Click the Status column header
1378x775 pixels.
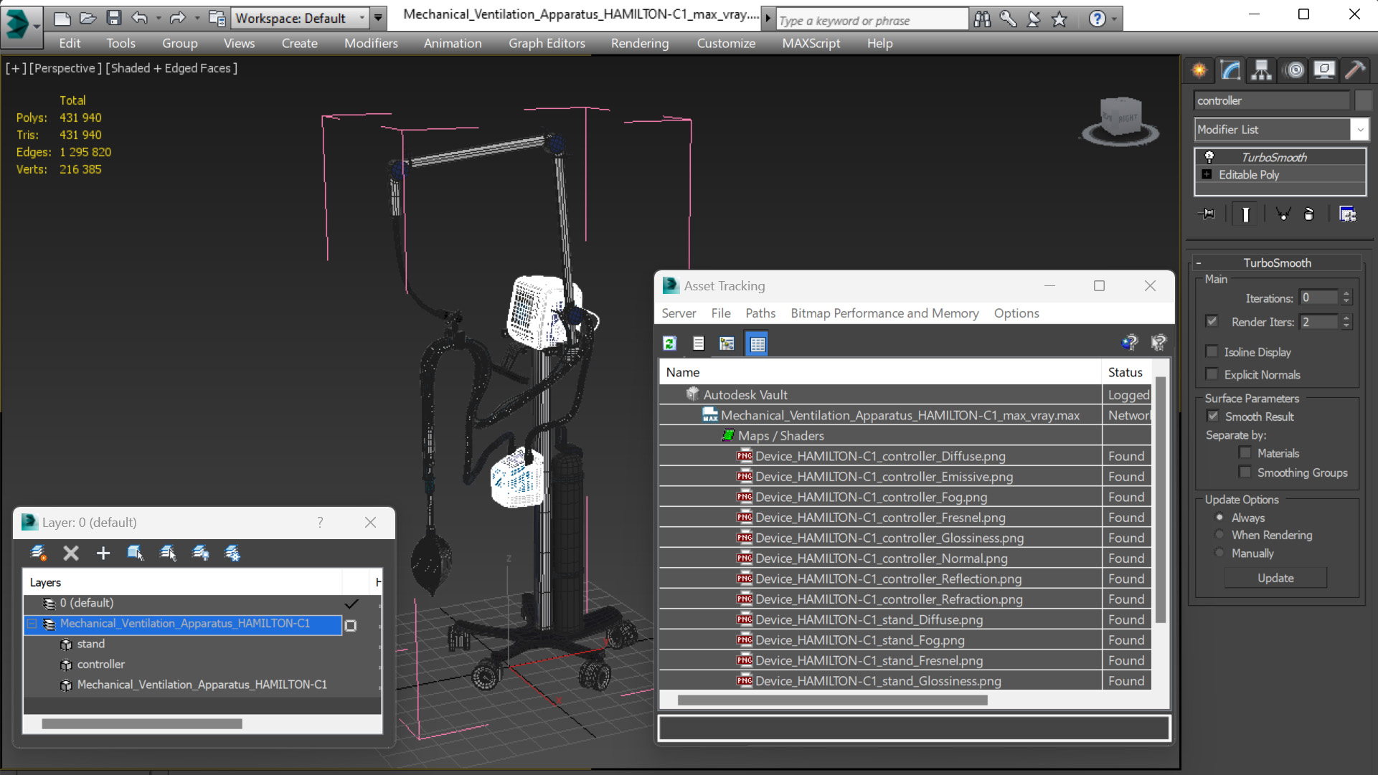tap(1126, 372)
